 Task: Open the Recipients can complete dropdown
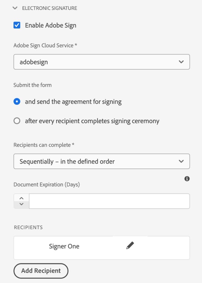tap(102, 161)
